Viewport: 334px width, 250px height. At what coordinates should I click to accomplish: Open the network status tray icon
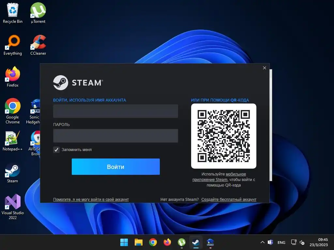tap(294, 242)
